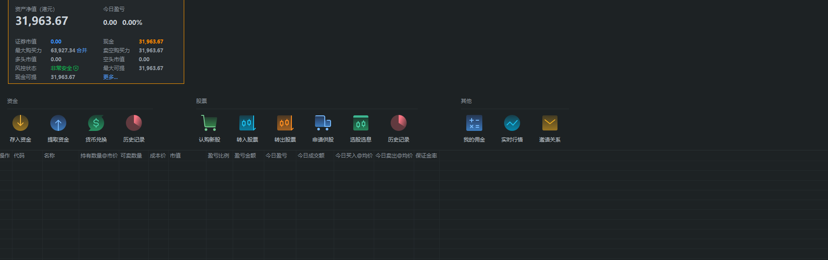828x260 pixels.
Task: Open the 提取资金 withdraw icon
Action: coord(58,123)
